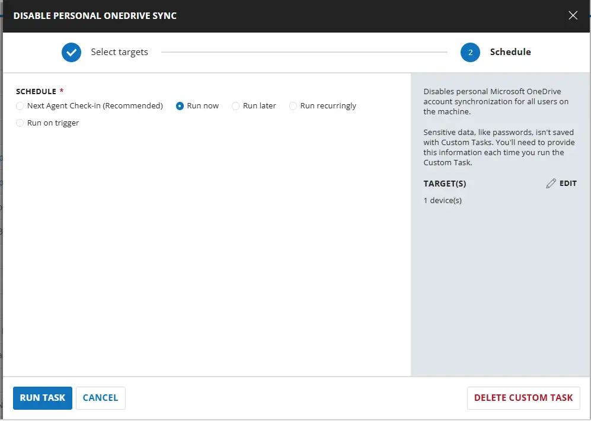Click the TARGET(S) heading

445,184
